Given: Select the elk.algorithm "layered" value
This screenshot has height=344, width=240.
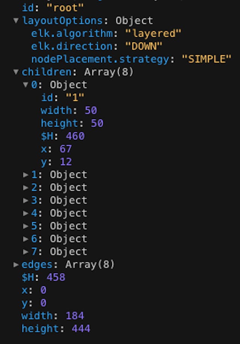Looking at the screenshot, I should [x=153, y=34].
